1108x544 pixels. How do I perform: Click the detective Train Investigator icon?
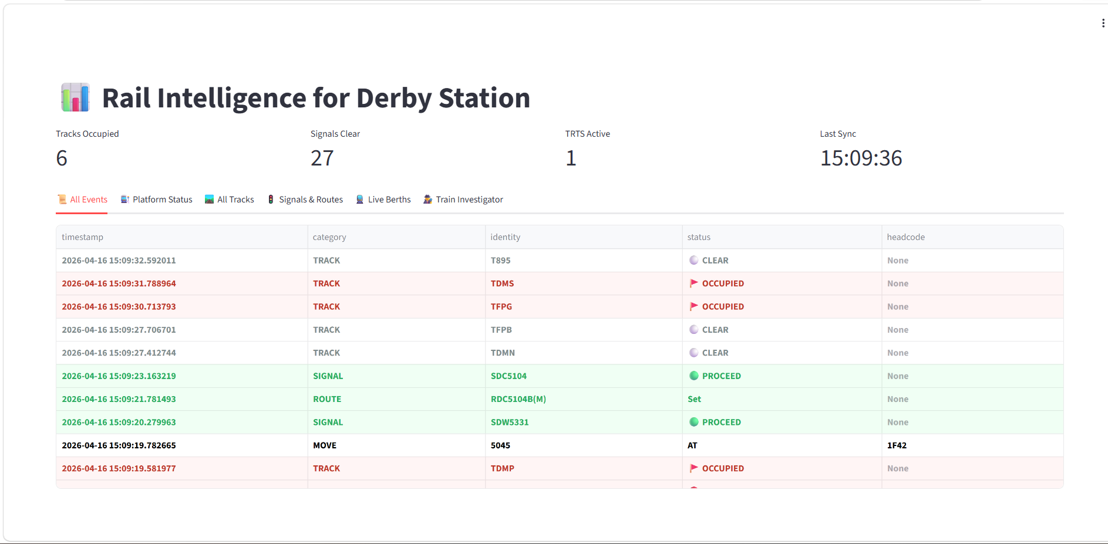point(427,200)
